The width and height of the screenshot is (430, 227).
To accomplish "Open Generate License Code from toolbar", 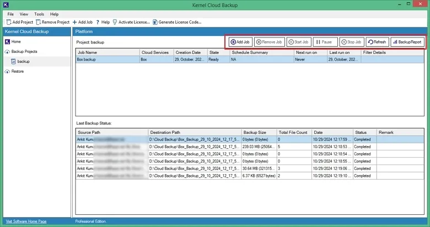I will point(177,22).
